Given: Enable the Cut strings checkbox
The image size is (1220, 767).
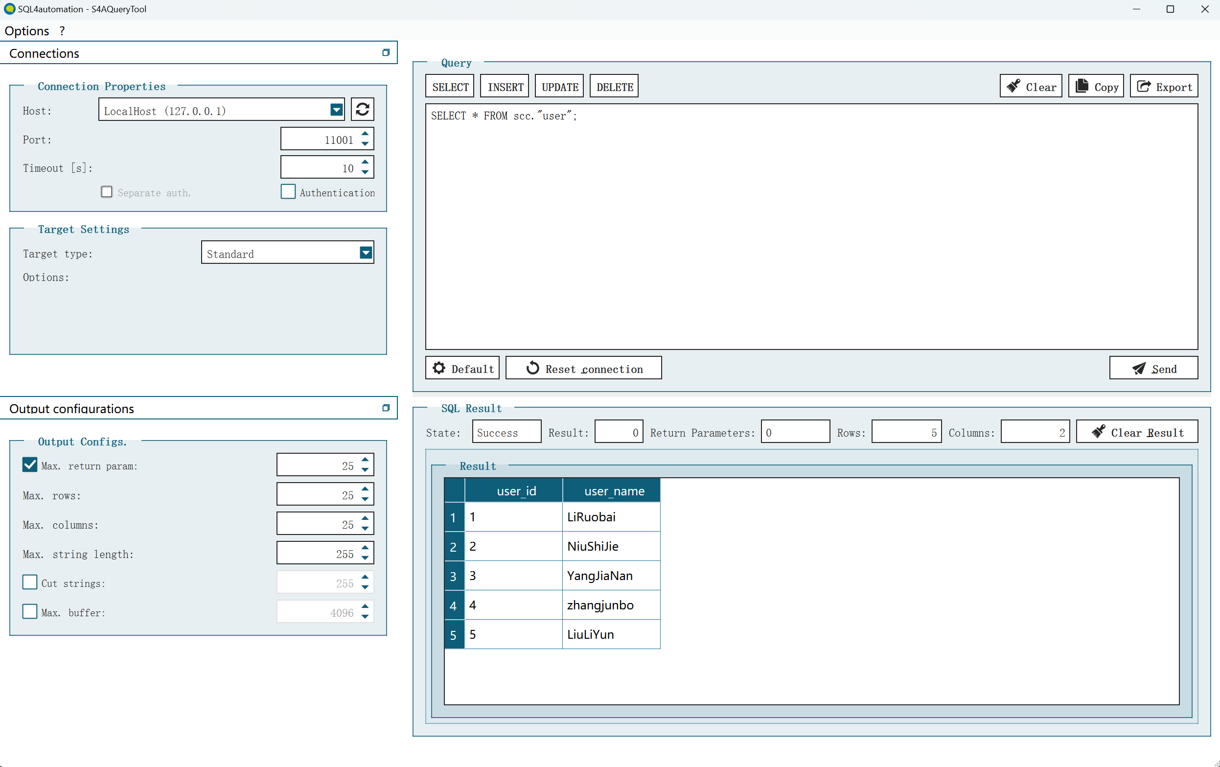Looking at the screenshot, I should pos(30,582).
